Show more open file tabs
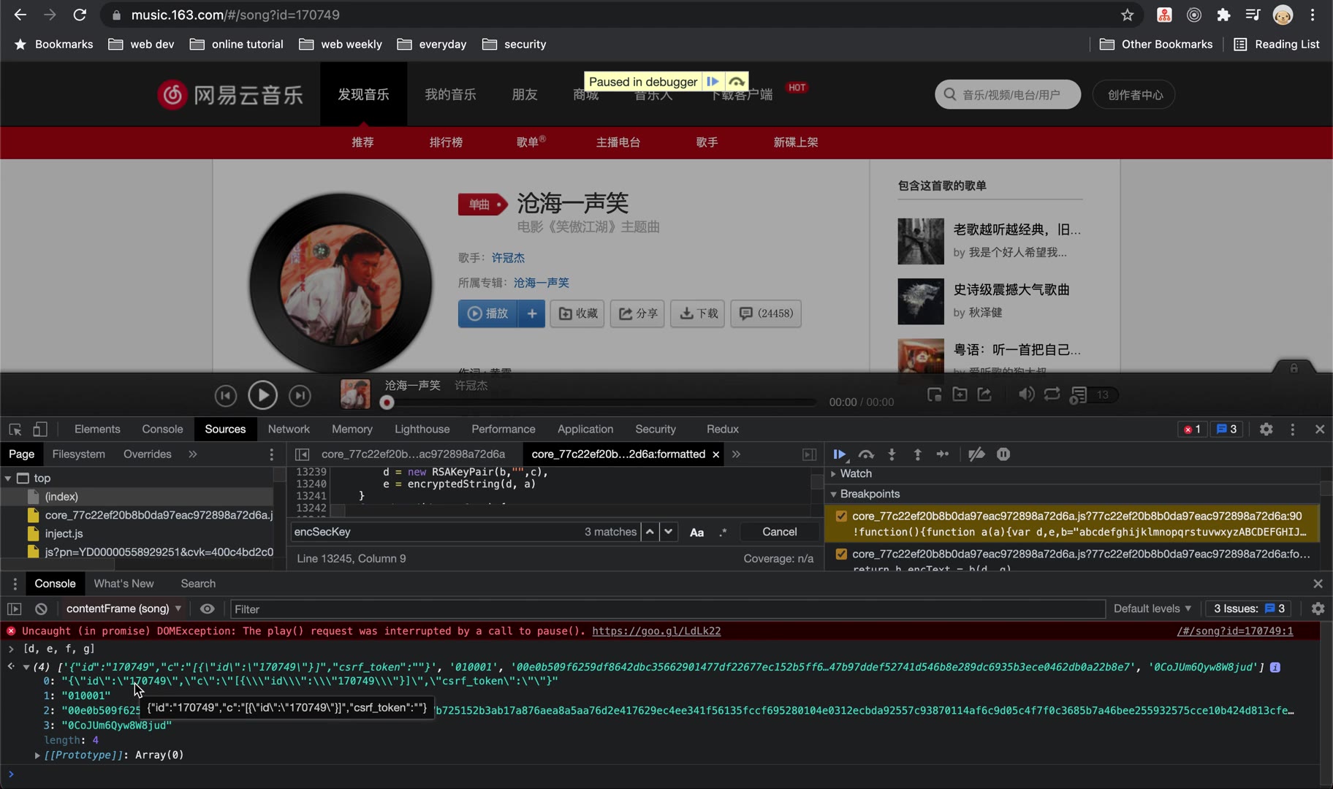The width and height of the screenshot is (1333, 789). click(736, 454)
